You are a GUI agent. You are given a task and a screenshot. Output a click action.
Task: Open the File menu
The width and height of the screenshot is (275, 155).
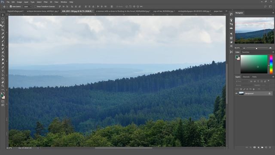coord(8,2)
